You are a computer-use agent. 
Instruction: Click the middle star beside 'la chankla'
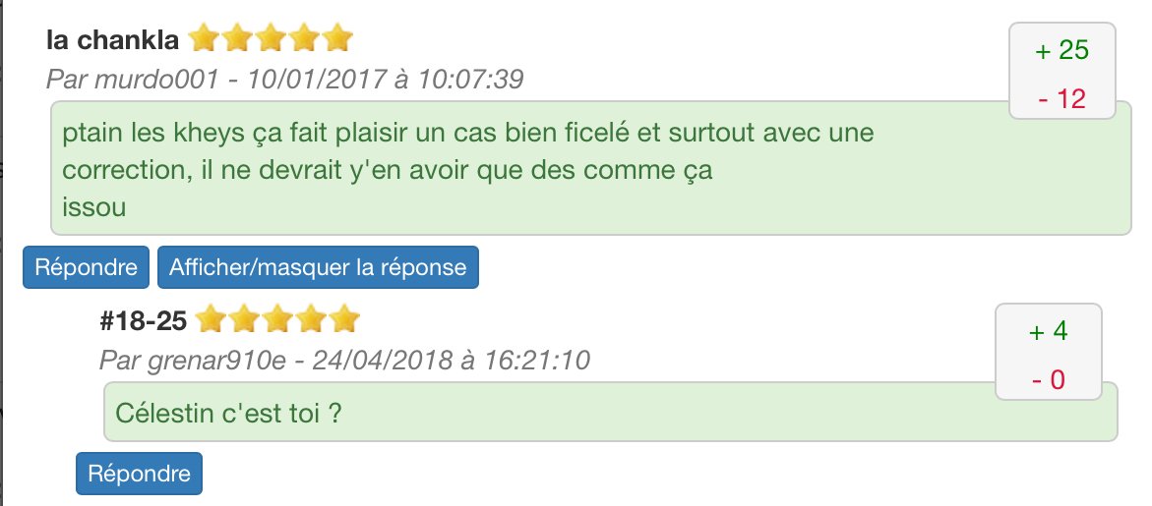pos(270,39)
